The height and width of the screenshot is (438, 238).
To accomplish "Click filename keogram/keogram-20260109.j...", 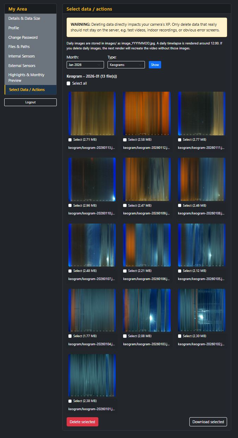I will [146, 213].
